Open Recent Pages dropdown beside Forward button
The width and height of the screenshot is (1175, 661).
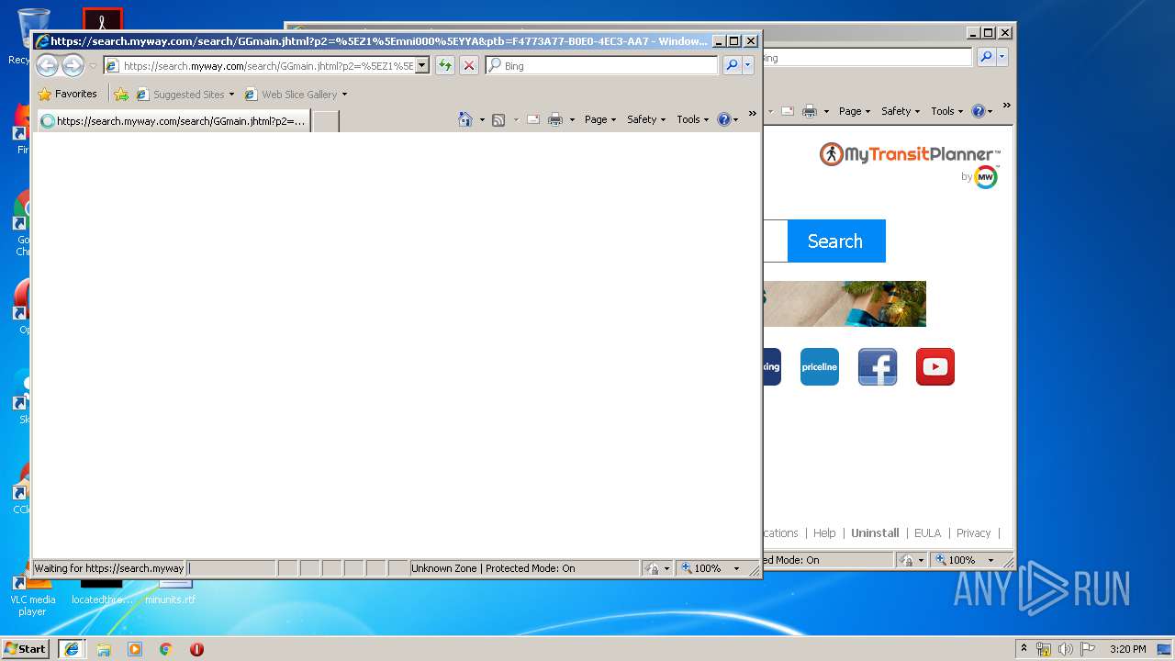pyautogui.click(x=93, y=66)
